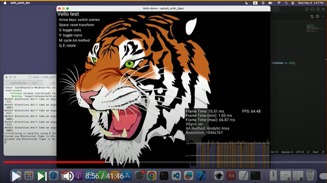Click 'M: cycle AA method' text
Screen dimensions: 327x183
[x=74, y=40]
